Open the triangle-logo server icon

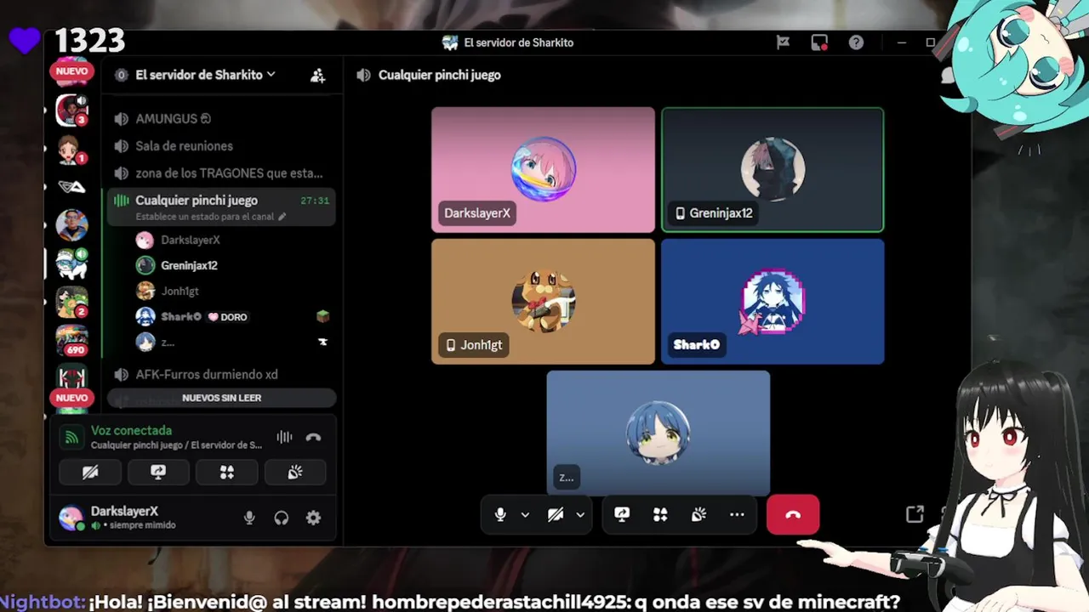(x=71, y=187)
